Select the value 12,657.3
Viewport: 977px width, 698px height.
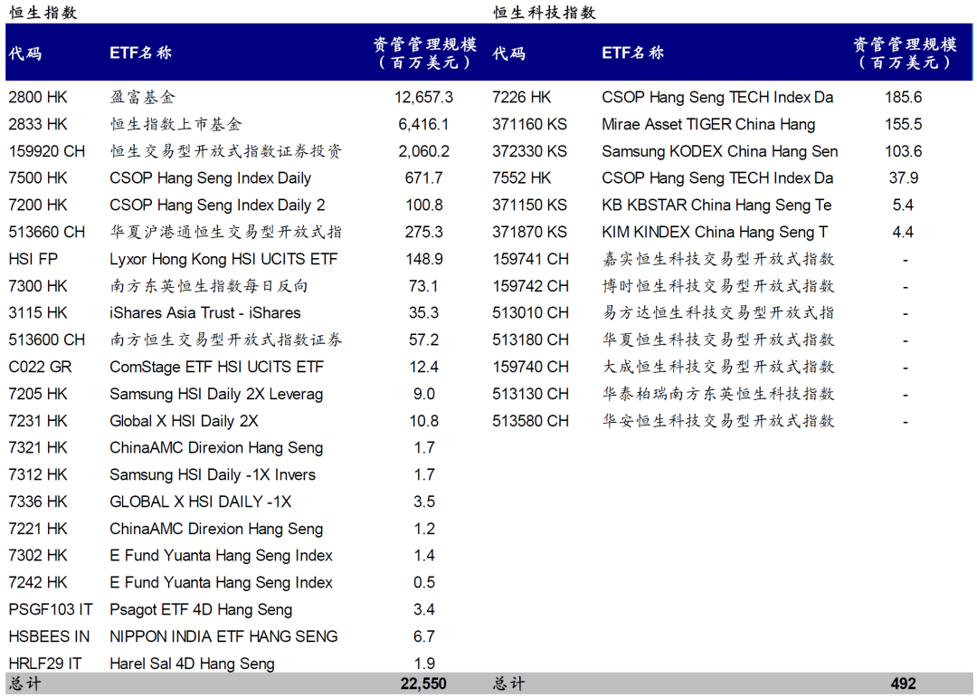[x=423, y=97]
